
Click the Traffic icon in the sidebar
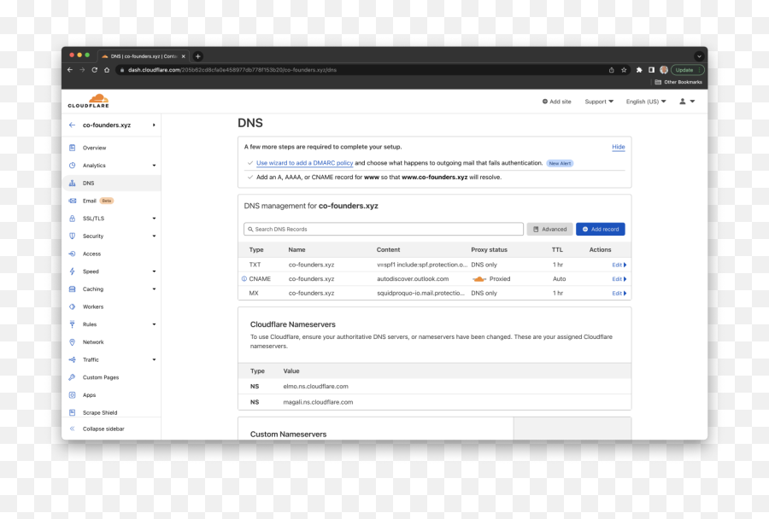pyautogui.click(x=72, y=359)
